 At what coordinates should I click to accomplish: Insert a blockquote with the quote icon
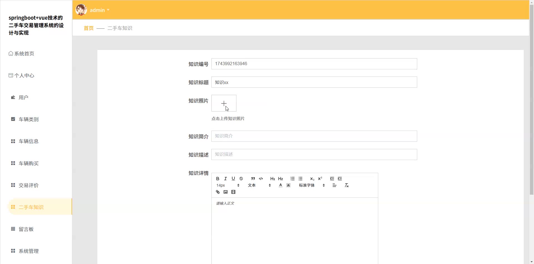(253, 179)
